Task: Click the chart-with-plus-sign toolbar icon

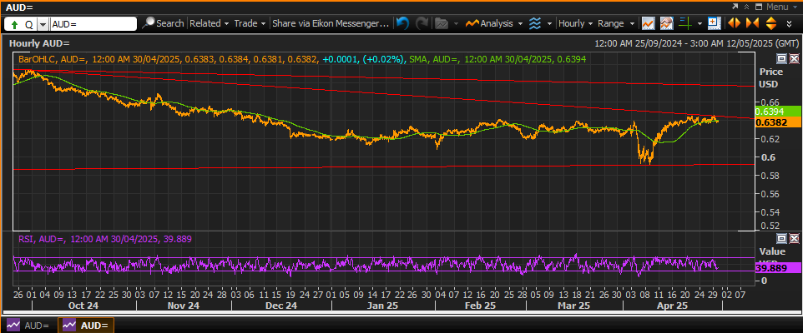Action: pyautogui.click(x=714, y=23)
